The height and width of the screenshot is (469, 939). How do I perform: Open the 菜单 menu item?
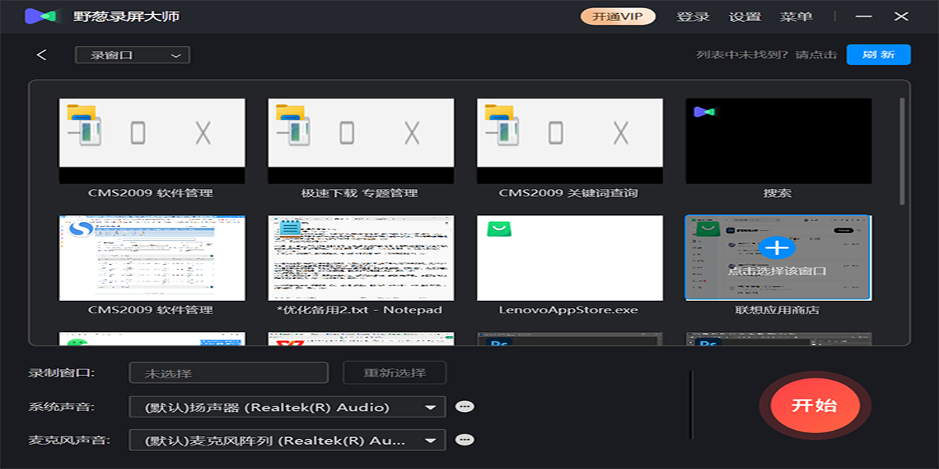click(x=796, y=16)
